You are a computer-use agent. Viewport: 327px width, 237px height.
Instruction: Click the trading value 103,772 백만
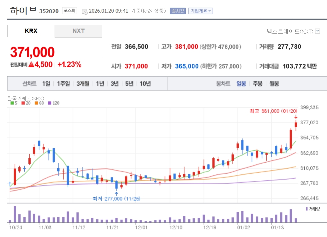tap(300, 66)
